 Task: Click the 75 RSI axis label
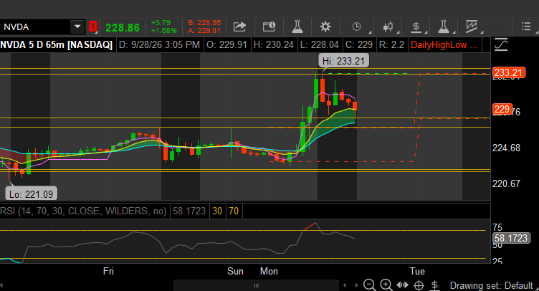497,227
